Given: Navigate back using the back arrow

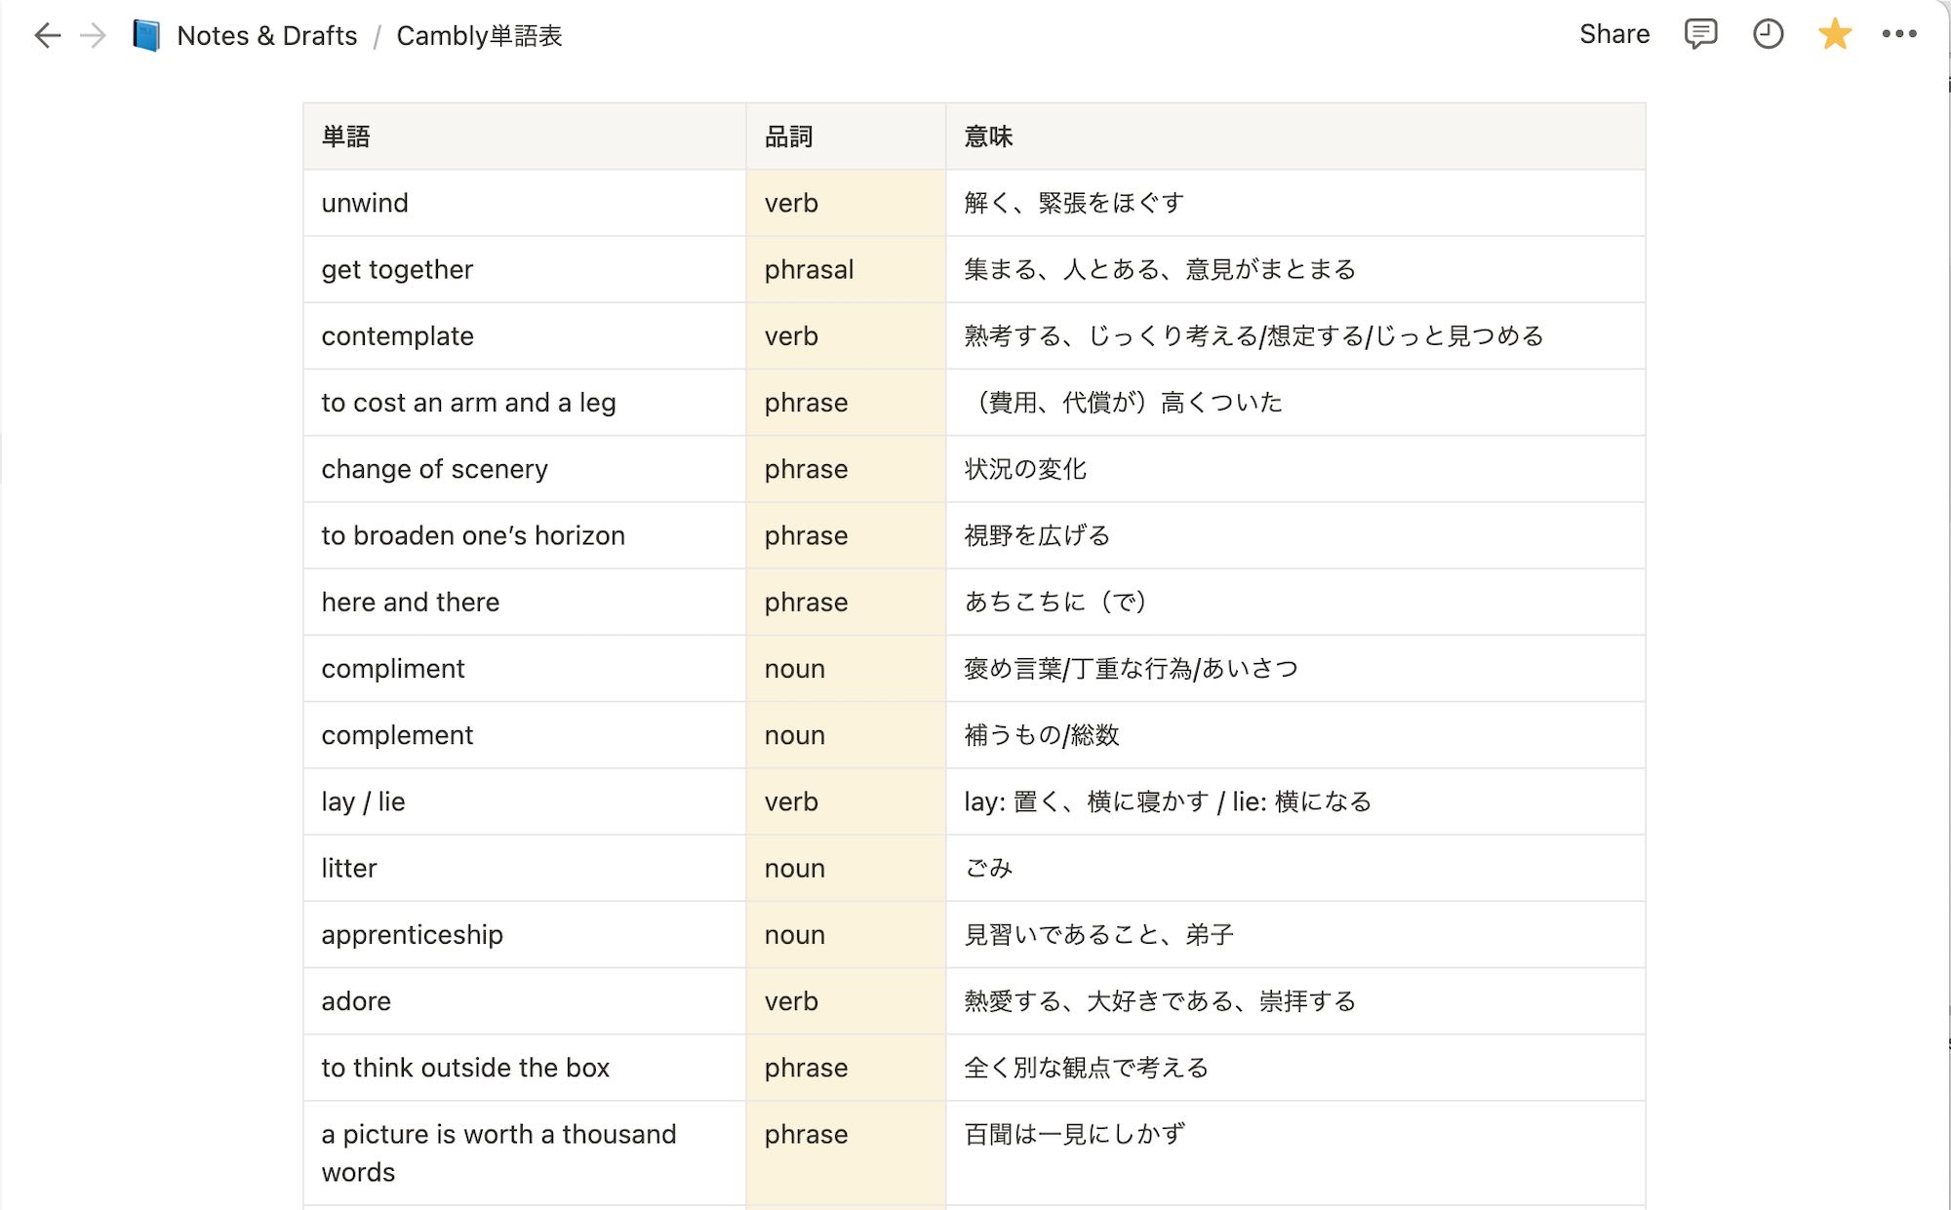Looking at the screenshot, I should coord(47,35).
